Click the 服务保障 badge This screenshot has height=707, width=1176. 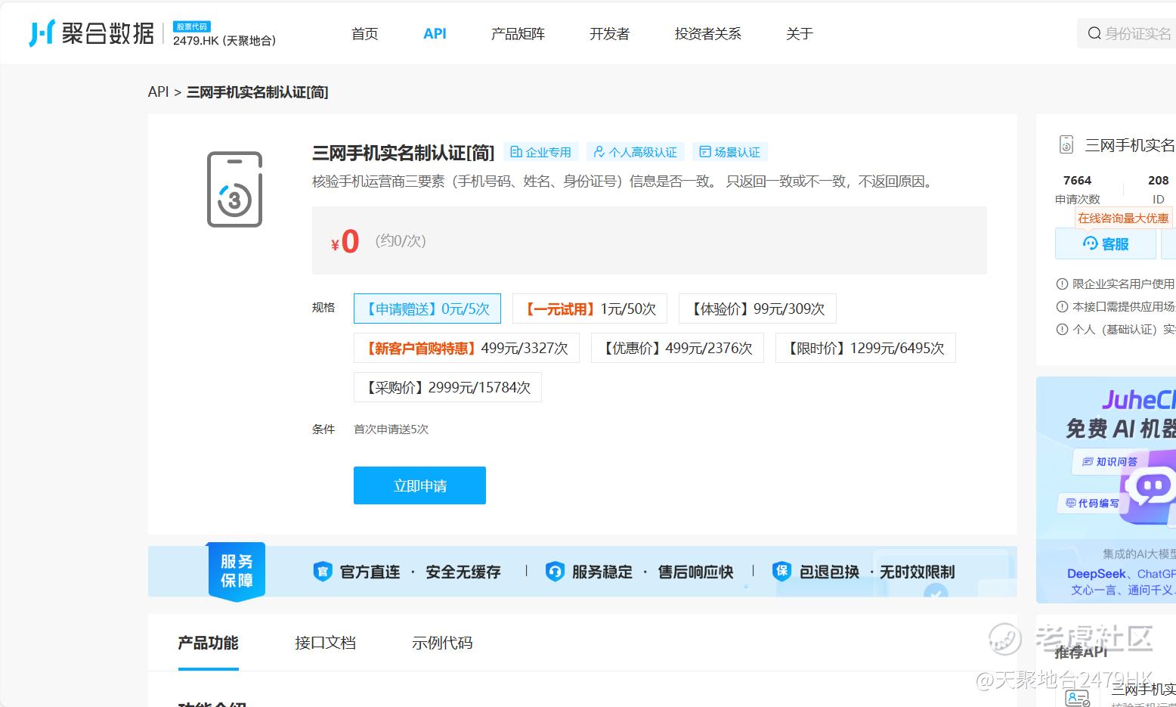[x=237, y=571]
